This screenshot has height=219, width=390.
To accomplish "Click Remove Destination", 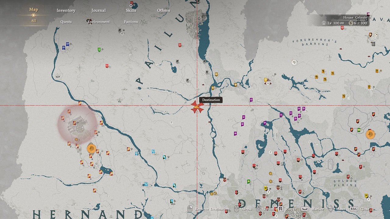I will [x=212, y=209].
